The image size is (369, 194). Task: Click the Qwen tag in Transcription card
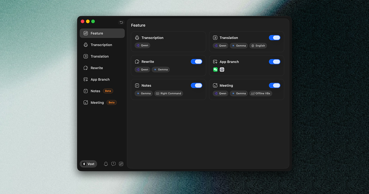142,46
